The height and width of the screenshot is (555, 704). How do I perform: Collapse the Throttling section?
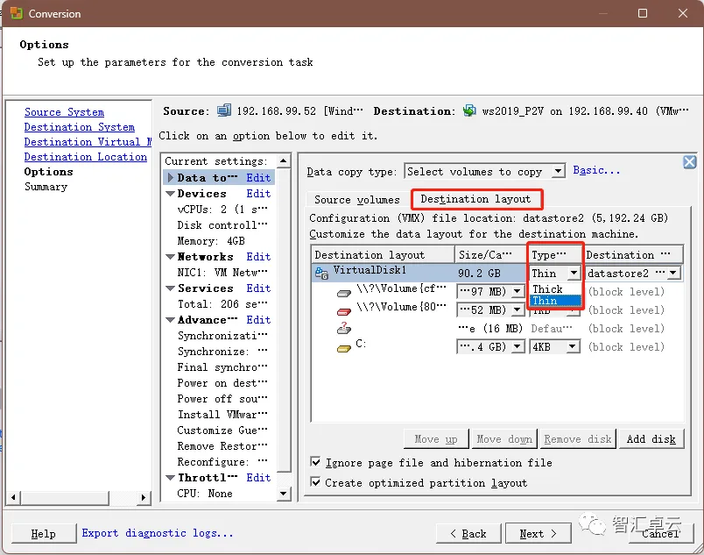click(170, 478)
